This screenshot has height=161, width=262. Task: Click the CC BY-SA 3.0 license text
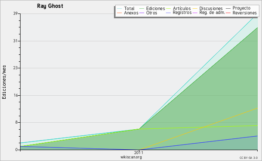click(x=248, y=158)
